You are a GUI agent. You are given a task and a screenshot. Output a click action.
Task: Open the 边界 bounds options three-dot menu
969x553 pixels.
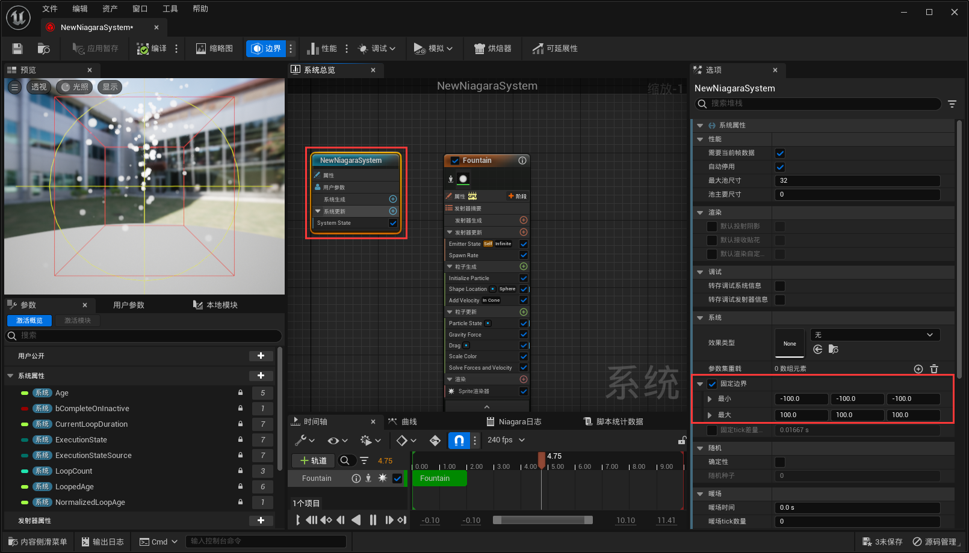tap(291, 49)
